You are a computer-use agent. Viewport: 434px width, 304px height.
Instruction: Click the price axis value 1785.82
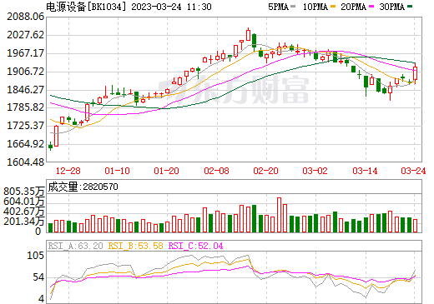[25, 107]
